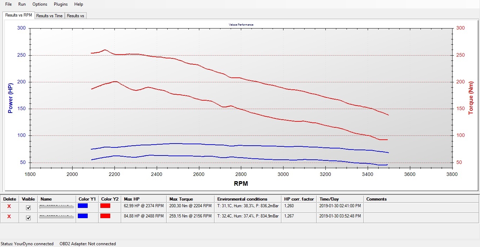Pick red Color Y2 swatch of 84,88 HP run
This screenshot has width=480, height=247.
tap(105, 216)
